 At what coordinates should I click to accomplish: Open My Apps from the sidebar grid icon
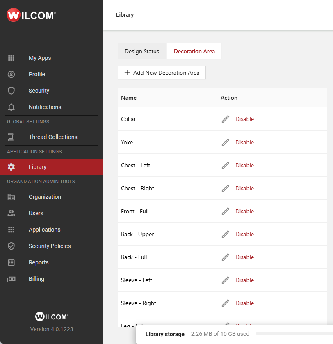point(11,58)
